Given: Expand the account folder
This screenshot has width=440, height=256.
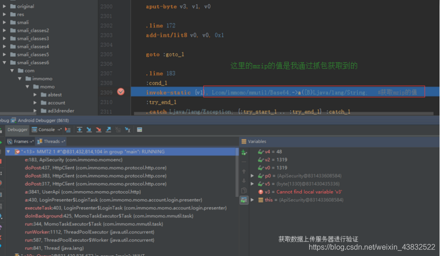Looking at the screenshot, I should (35, 103).
